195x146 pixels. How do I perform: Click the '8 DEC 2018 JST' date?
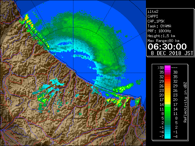tap(172, 53)
